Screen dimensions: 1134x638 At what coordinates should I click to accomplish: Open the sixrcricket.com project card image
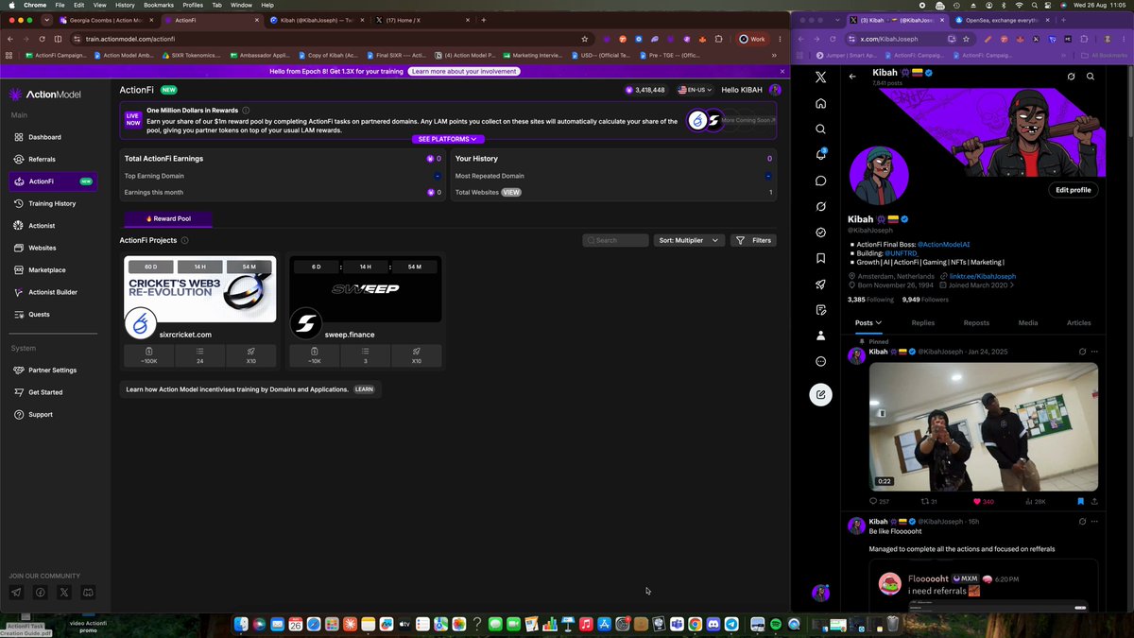[200, 289]
